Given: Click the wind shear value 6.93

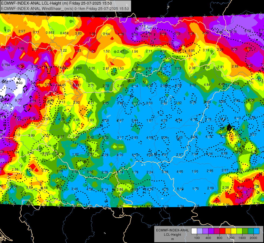Looking at the screenshot, I should [135, 190].
